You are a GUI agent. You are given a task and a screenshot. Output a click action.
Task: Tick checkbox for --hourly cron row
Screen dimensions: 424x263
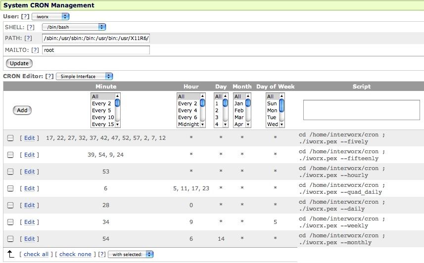pyautogui.click(x=10, y=172)
